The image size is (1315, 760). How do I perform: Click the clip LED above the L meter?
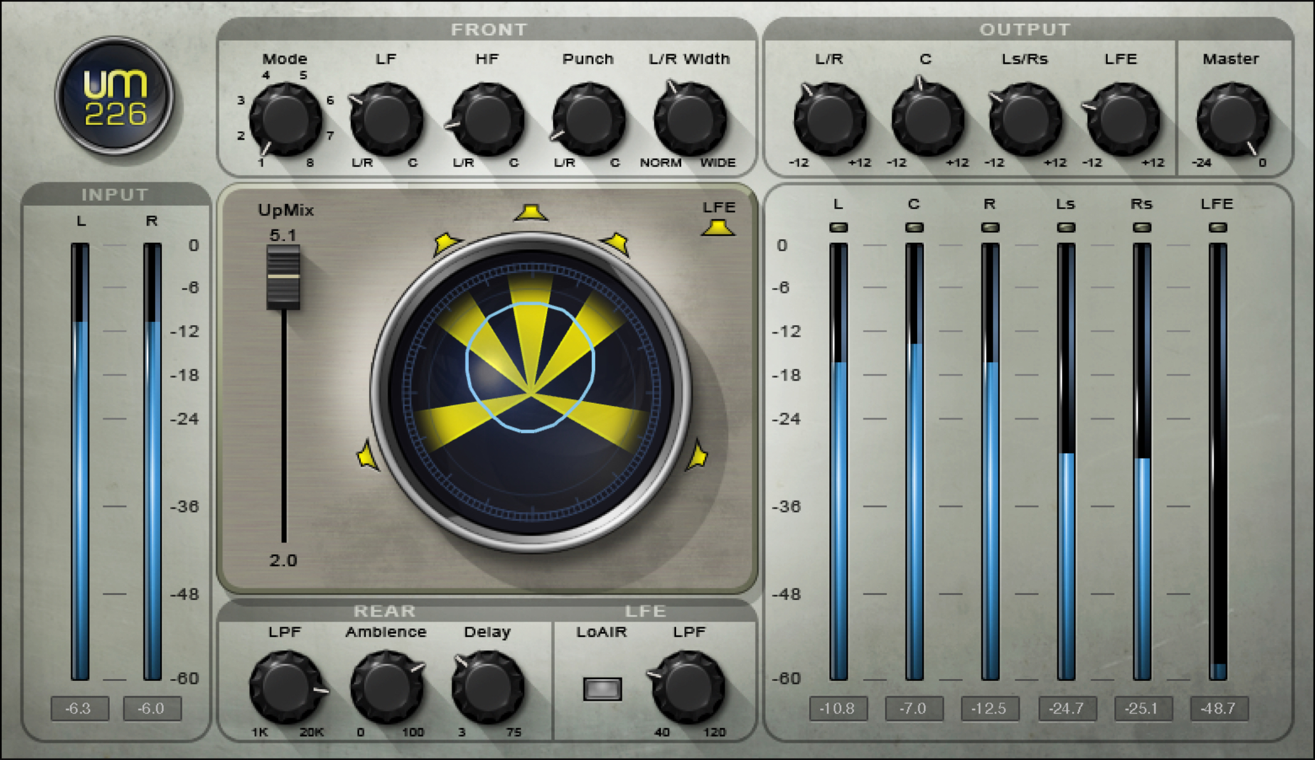coord(838,227)
